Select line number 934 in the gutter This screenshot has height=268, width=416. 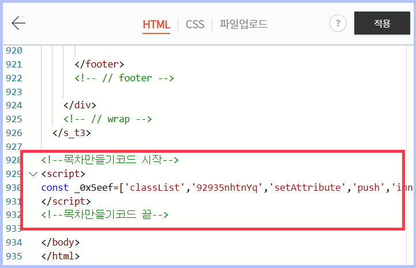14,242
